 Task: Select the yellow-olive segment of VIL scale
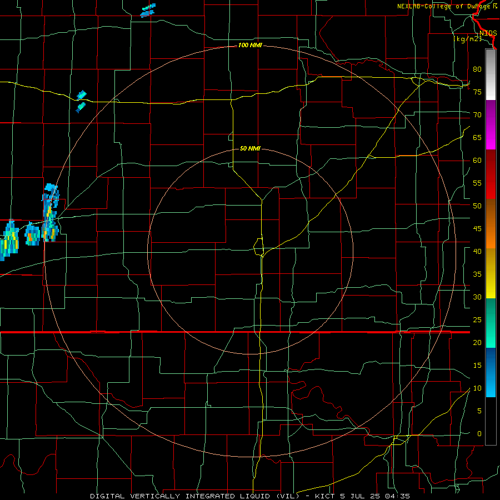491,273
